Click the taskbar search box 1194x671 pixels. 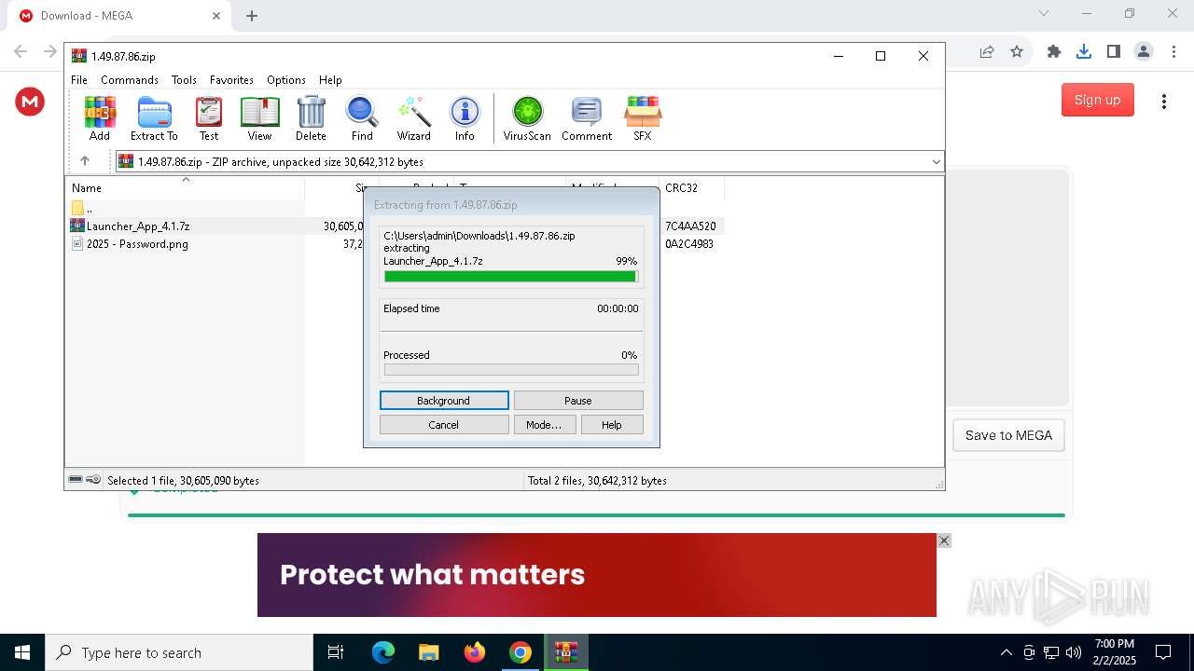pyautogui.click(x=179, y=652)
